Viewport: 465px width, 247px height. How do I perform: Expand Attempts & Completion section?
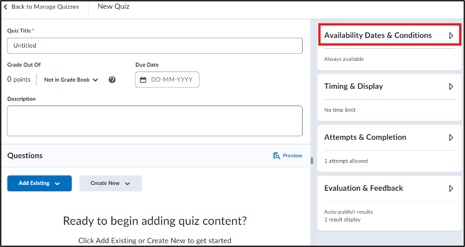tap(451, 137)
